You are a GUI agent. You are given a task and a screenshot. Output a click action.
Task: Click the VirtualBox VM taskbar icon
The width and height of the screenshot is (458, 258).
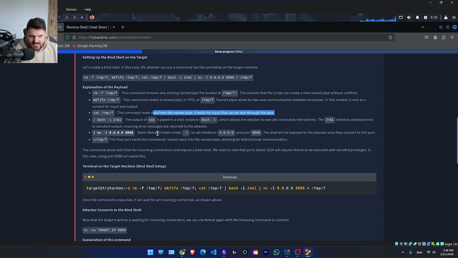tap(308, 252)
